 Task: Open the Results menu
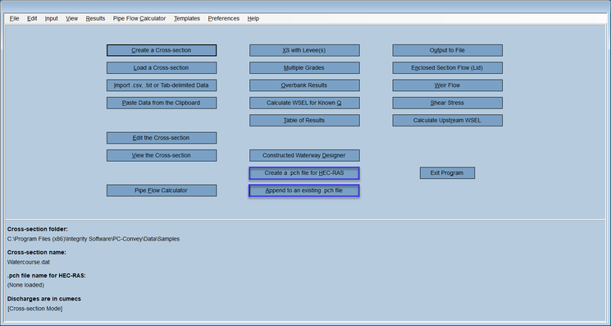click(x=95, y=18)
